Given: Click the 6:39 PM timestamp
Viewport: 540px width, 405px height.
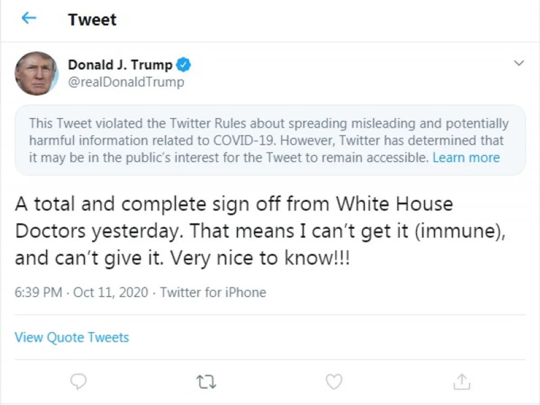Looking at the screenshot, I should [38, 292].
